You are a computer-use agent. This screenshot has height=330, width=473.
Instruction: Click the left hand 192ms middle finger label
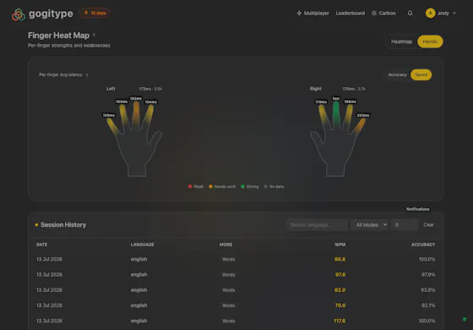click(x=136, y=98)
